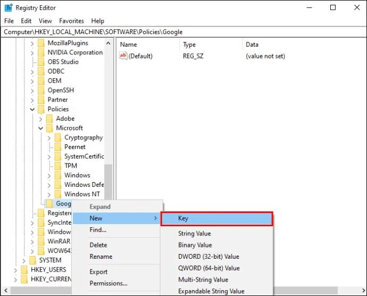Expand the OpenSSH tree node
Viewport: 367px width, 296px height.
point(32,91)
